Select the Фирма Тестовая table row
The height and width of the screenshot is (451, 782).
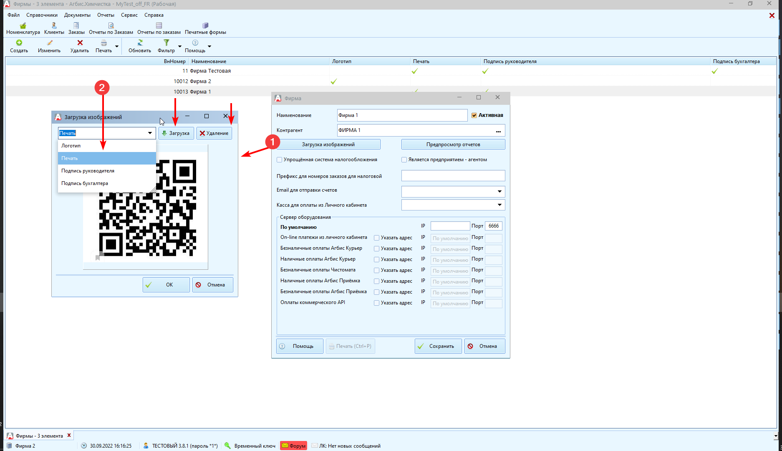pyautogui.click(x=391, y=71)
